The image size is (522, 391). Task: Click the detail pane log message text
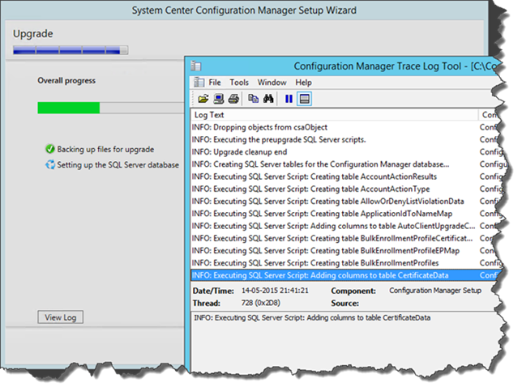tap(312, 318)
